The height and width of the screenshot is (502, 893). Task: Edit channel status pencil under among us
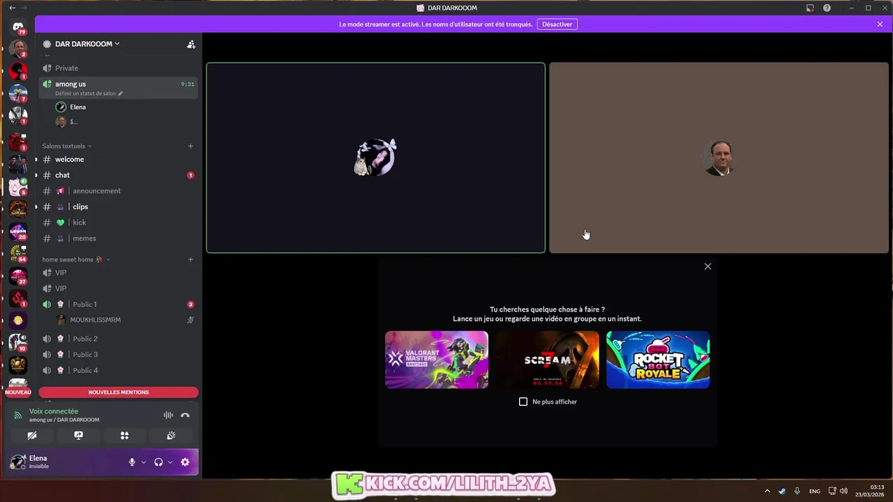tap(120, 93)
